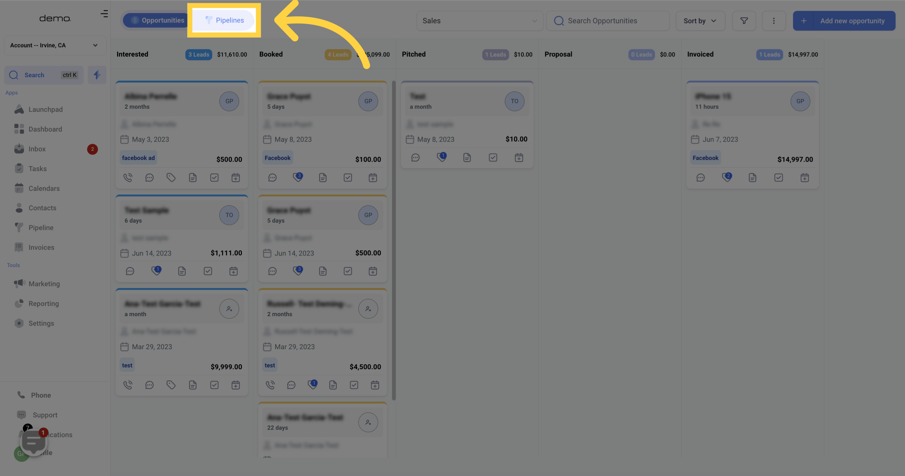This screenshot has width=905, height=476.
Task: Open the Reporting section
Action: pyautogui.click(x=43, y=303)
